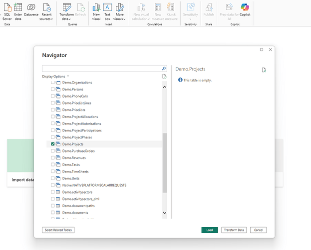This screenshot has height=250, width=311.
Task: Select Demo.Revenues in the table list
Action: coord(72,157)
